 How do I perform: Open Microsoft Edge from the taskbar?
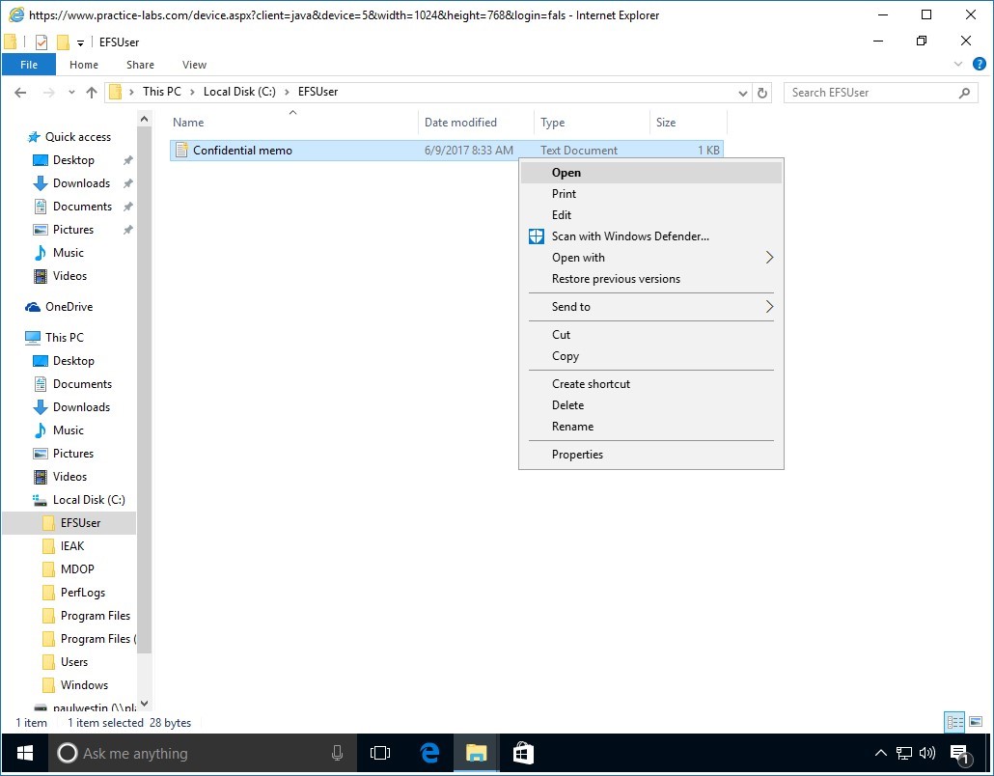tap(429, 753)
